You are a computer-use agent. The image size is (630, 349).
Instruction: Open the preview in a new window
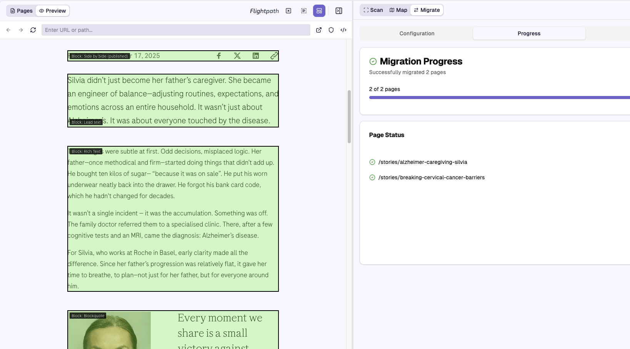point(319,30)
